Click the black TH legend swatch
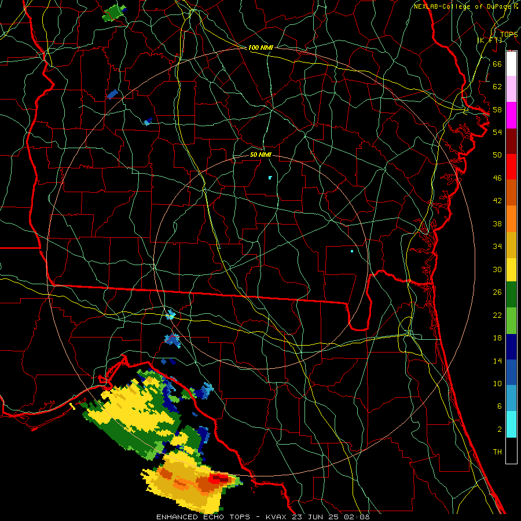 pyautogui.click(x=511, y=450)
